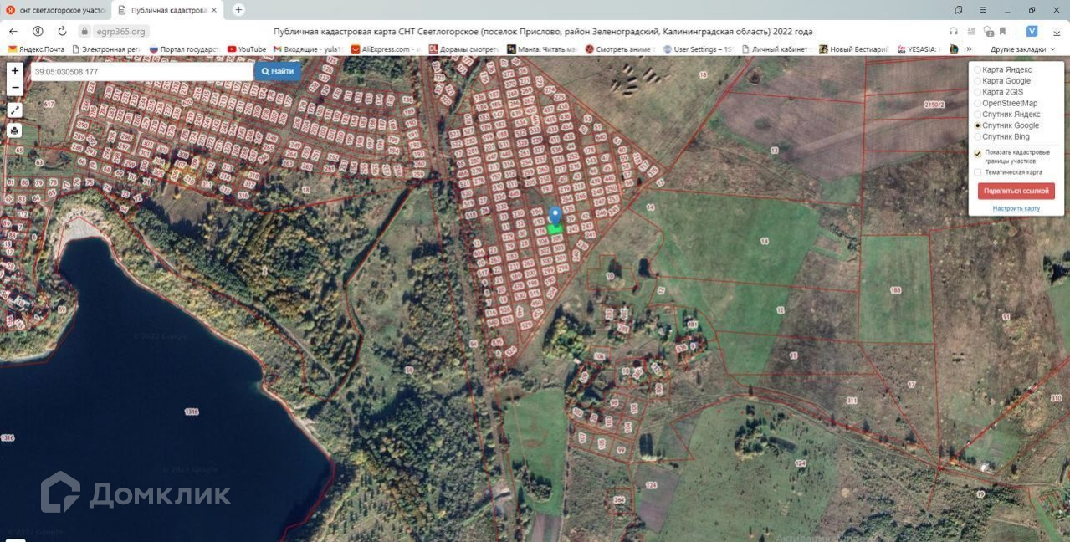Select the Карта Яндекс radio option
1070x542 pixels.
pyautogui.click(x=978, y=70)
